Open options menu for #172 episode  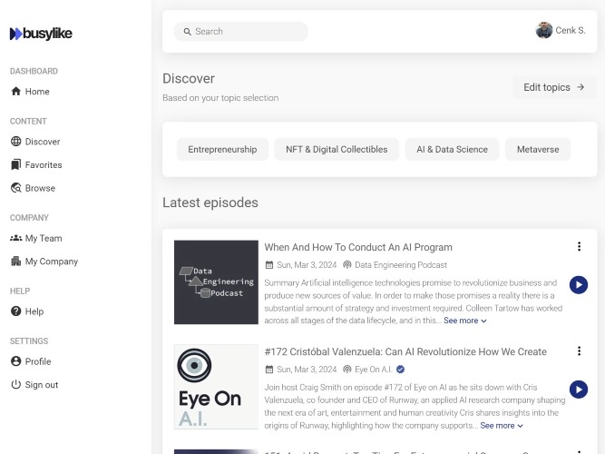(579, 350)
